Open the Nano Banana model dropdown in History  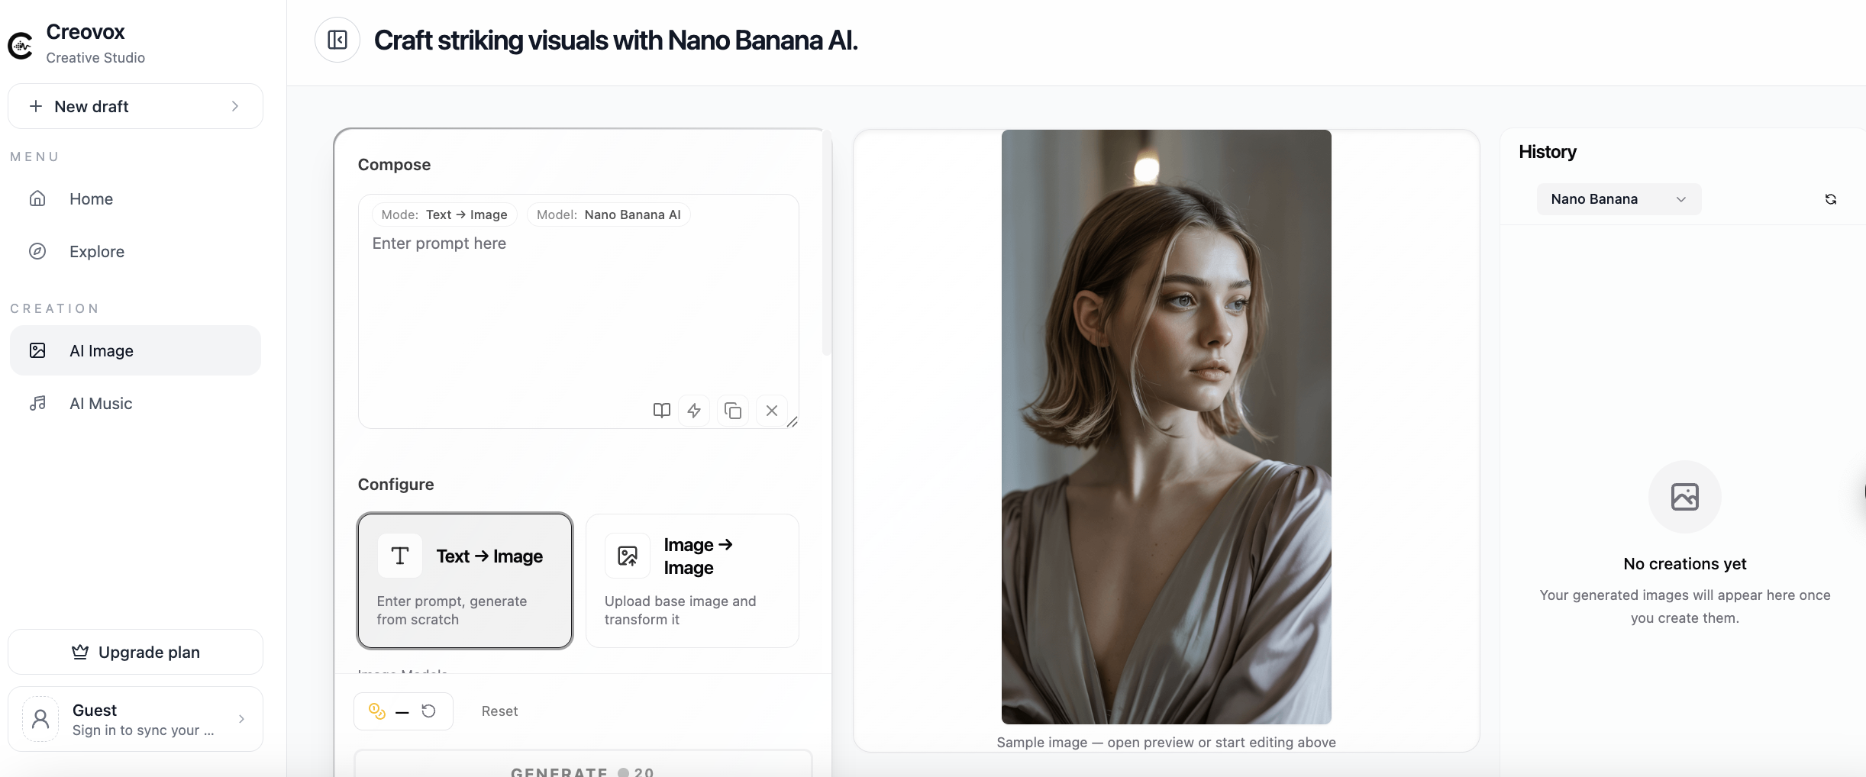pos(1618,198)
